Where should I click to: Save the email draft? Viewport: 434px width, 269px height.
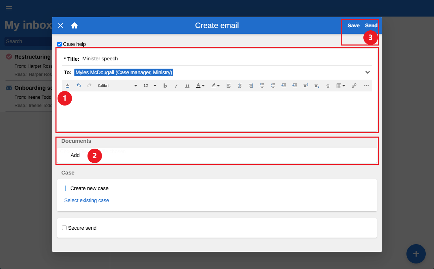tap(353, 26)
